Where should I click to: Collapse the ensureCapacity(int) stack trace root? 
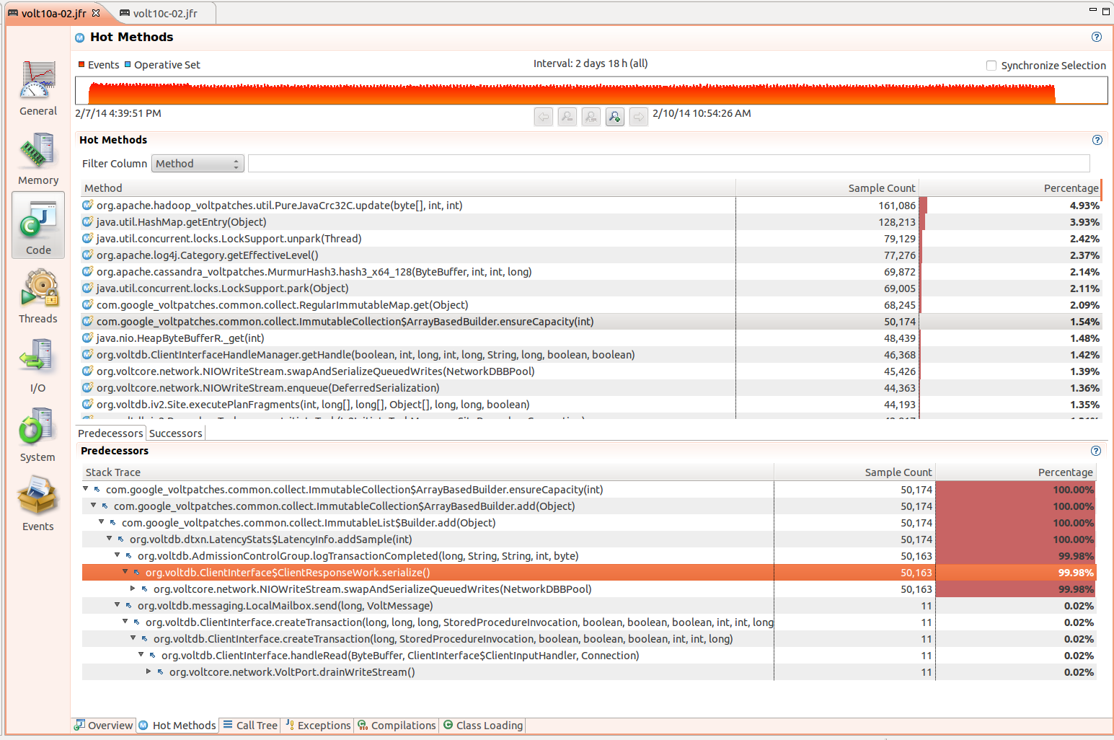pyautogui.click(x=86, y=489)
